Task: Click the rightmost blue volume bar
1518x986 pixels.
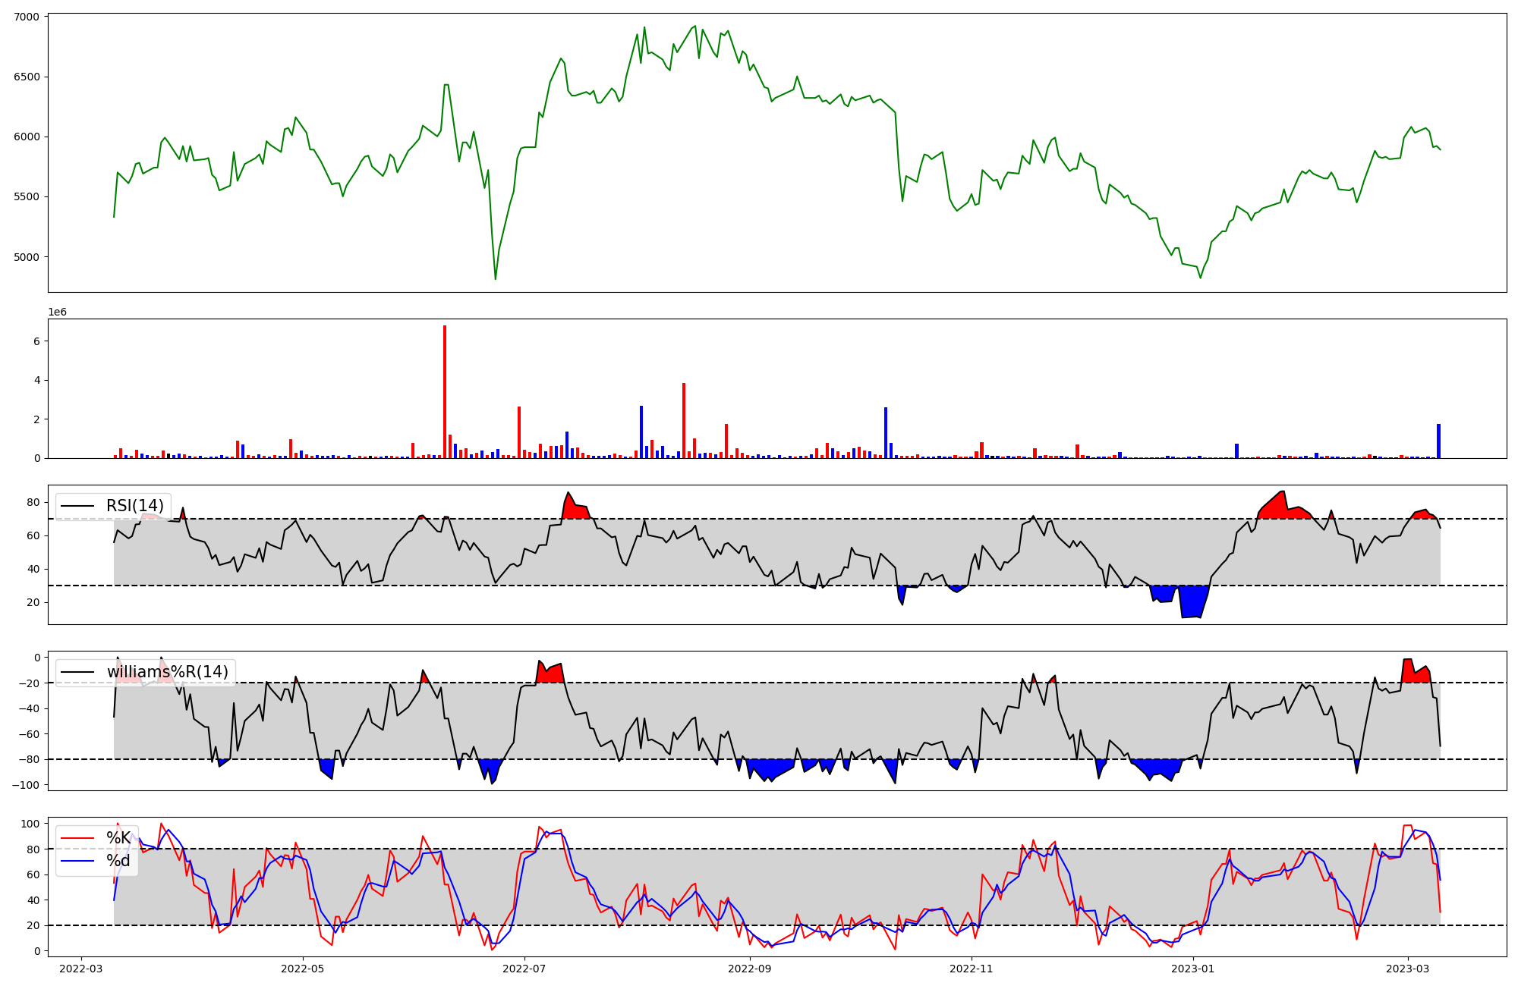Action: [1438, 441]
